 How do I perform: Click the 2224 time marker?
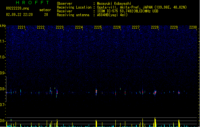point(79,27)
